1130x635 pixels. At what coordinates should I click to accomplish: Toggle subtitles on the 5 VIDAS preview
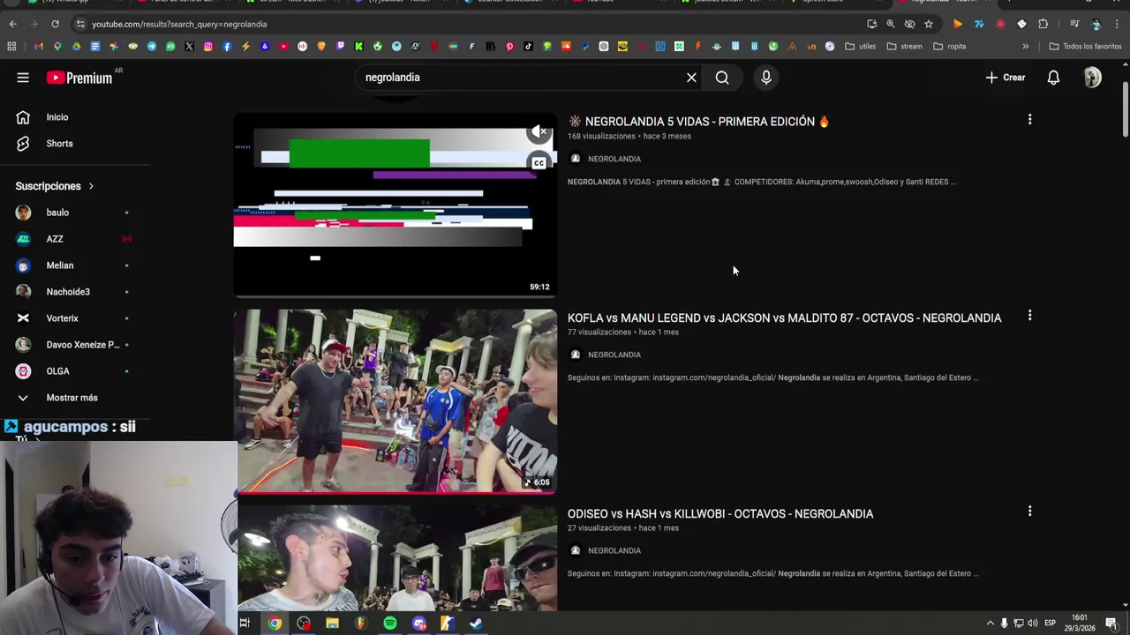[539, 163]
